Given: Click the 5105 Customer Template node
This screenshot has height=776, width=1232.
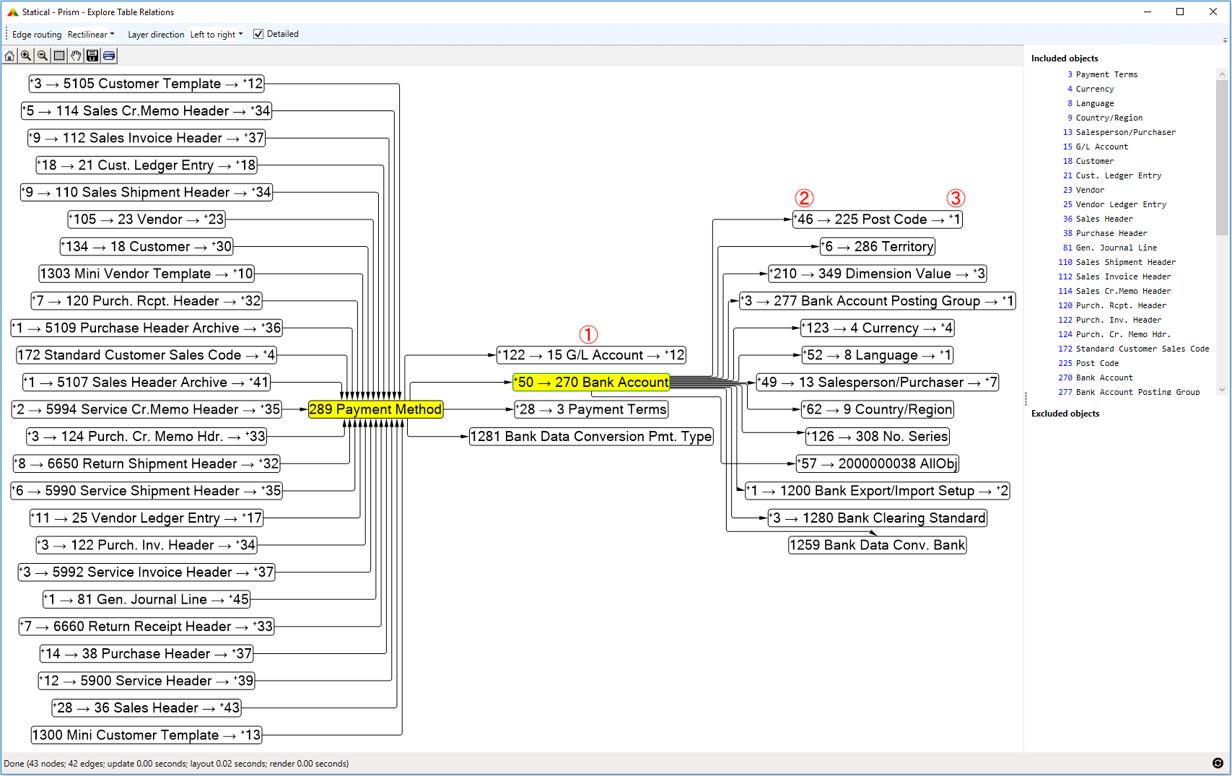Looking at the screenshot, I should coord(147,84).
